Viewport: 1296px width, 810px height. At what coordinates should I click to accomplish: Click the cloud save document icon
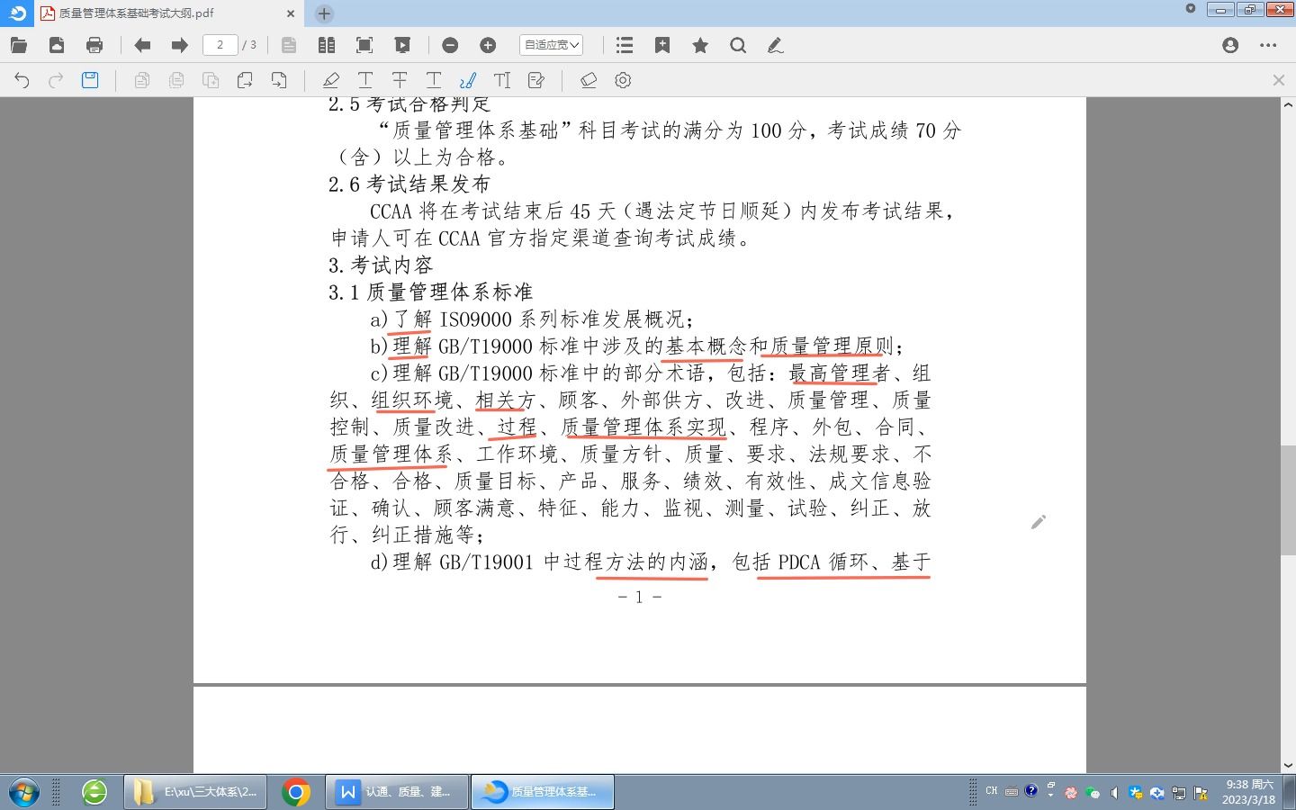57,45
